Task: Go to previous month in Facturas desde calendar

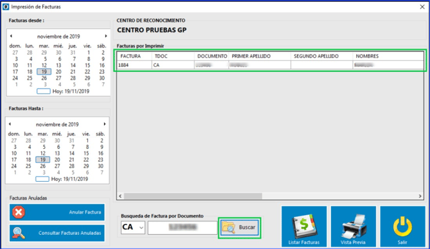Action: 11,36
